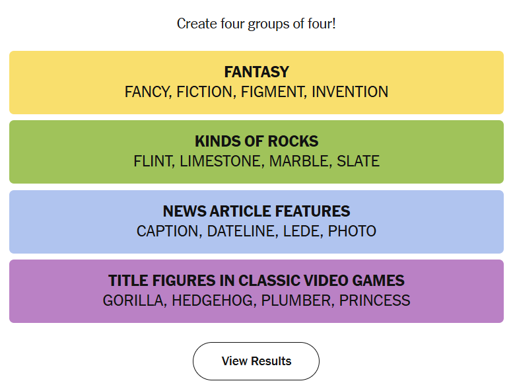Click the word GORILLA in the purple group
The width and height of the screenshot is (513, 385).
pos(133,301)
